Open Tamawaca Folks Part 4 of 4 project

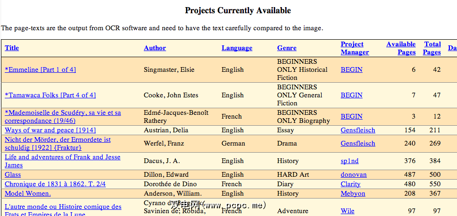50,95
